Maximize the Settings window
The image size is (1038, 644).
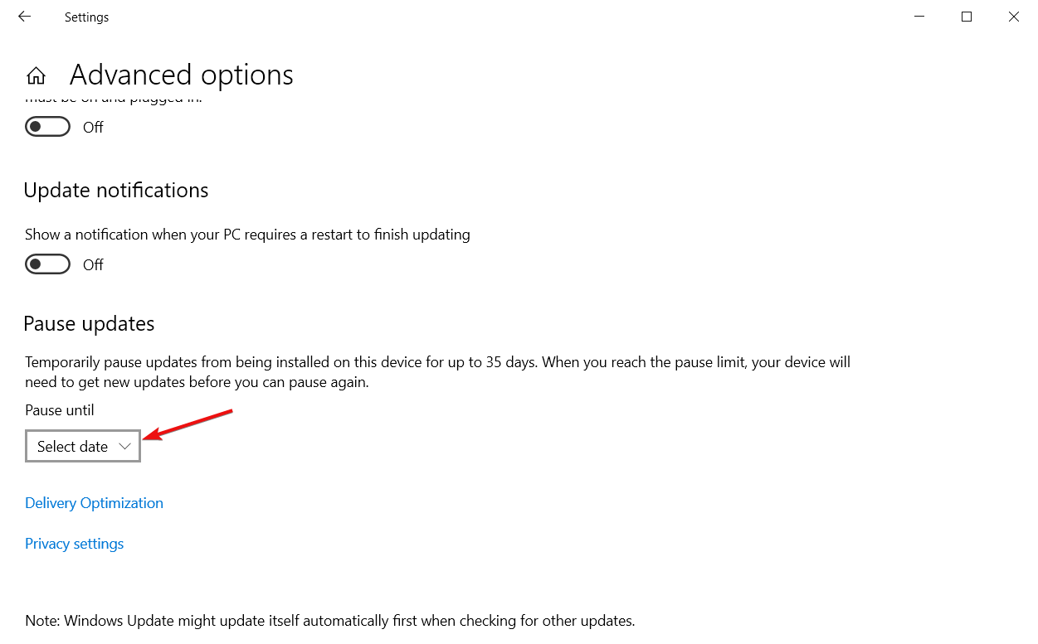pos(967,17)
